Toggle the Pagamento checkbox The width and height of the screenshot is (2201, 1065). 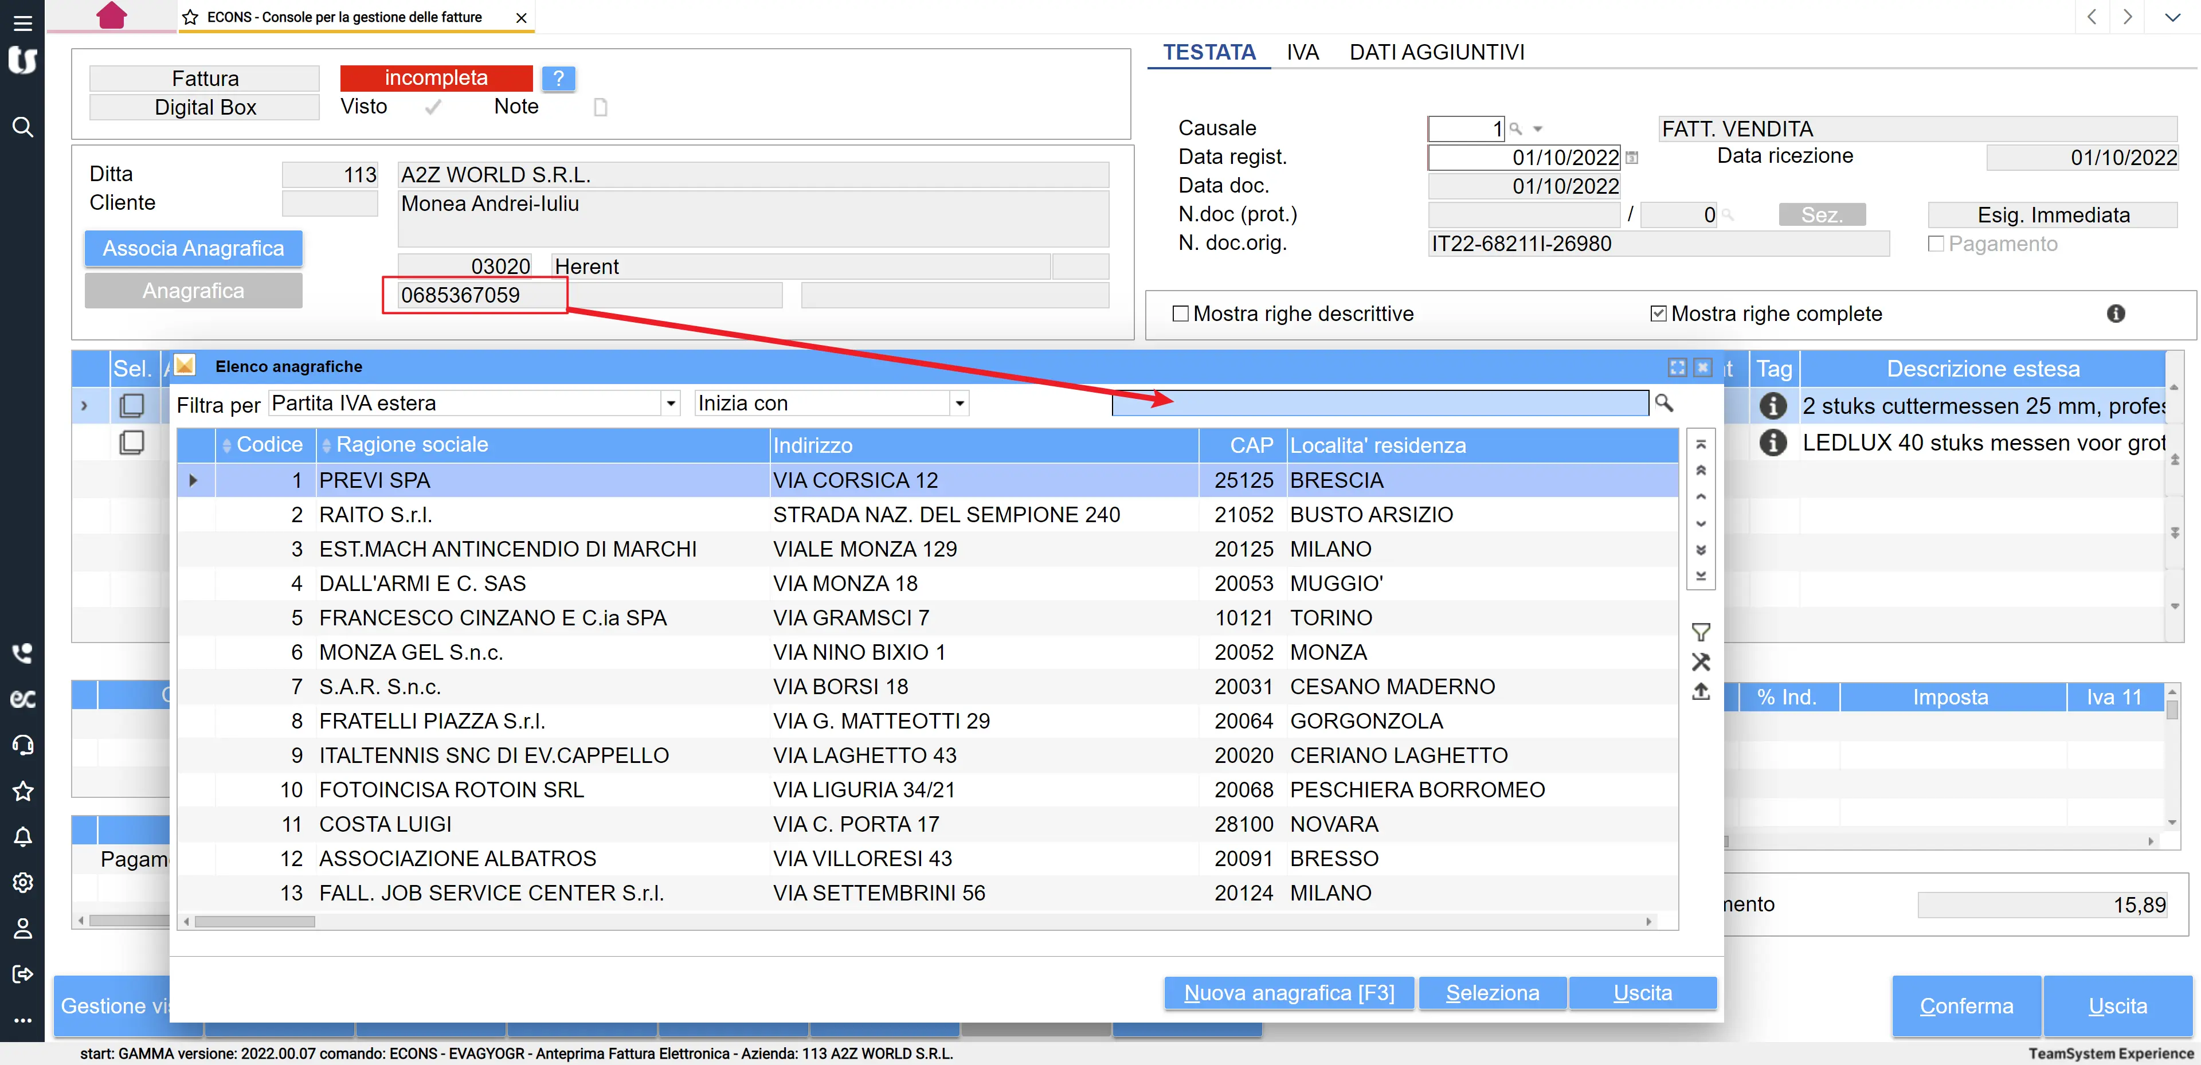(1935, 244)
